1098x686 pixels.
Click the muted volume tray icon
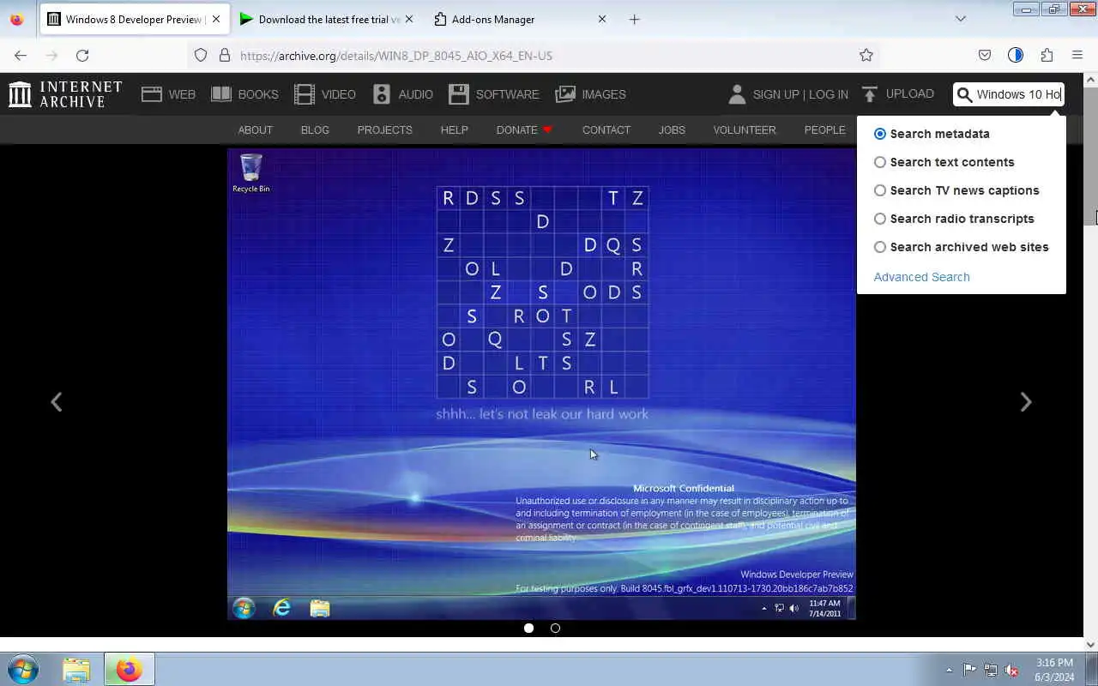[1012, 670]
